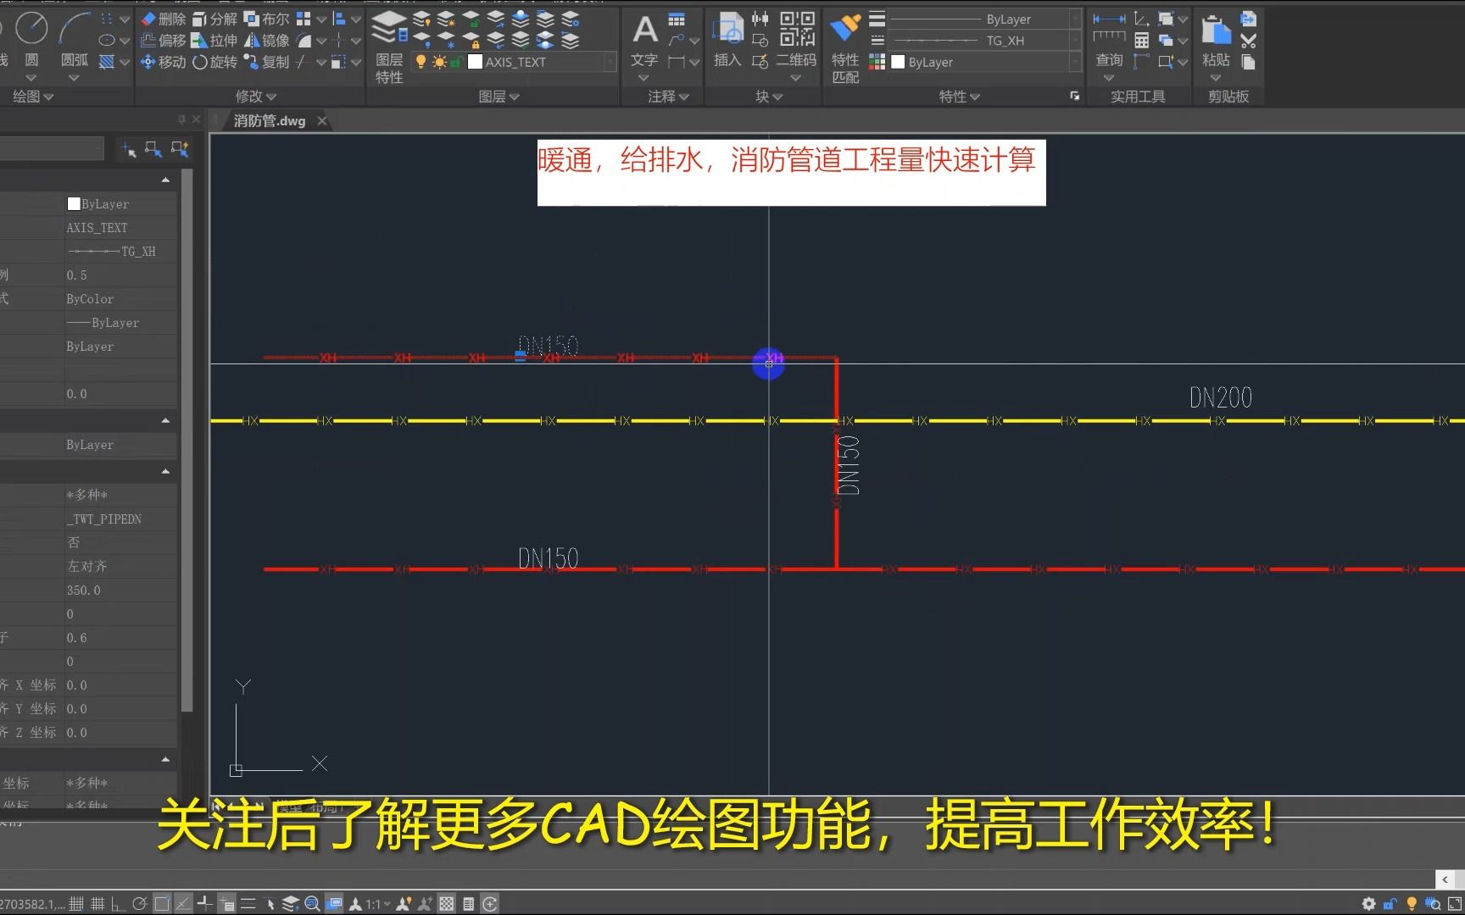Click the Delete (删除) tool
1465x915 pixels.
[164, 19]
